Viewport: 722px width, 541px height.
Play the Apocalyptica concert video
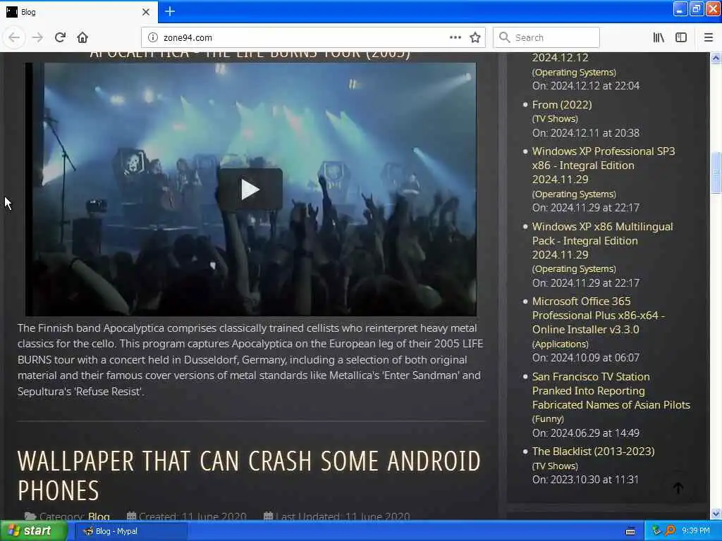250,189
